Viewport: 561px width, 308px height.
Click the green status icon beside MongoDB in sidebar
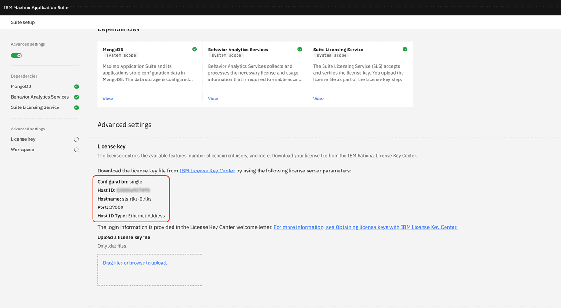76,86
